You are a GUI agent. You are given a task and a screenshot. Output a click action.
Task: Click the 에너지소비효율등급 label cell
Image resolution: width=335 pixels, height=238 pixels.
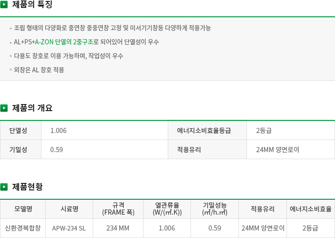(x=207, y=130)
